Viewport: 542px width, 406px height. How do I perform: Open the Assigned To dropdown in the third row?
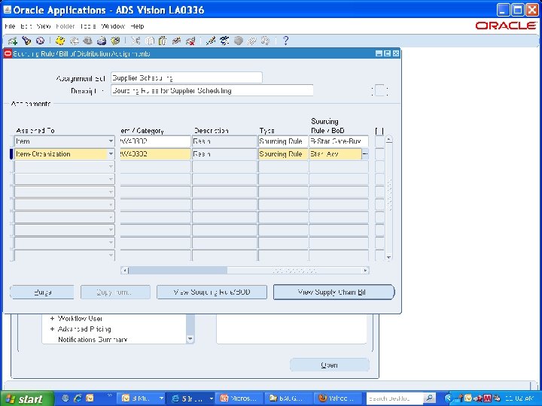111,167
